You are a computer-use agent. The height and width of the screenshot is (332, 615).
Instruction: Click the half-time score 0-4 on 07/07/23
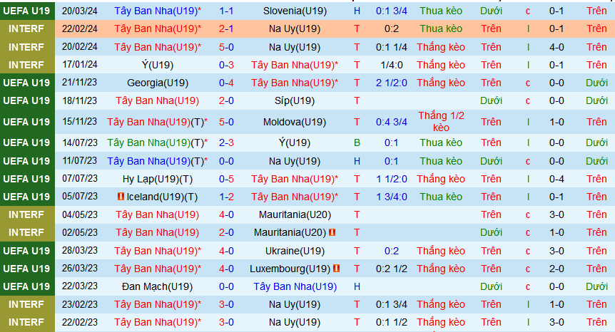point(556,180)
